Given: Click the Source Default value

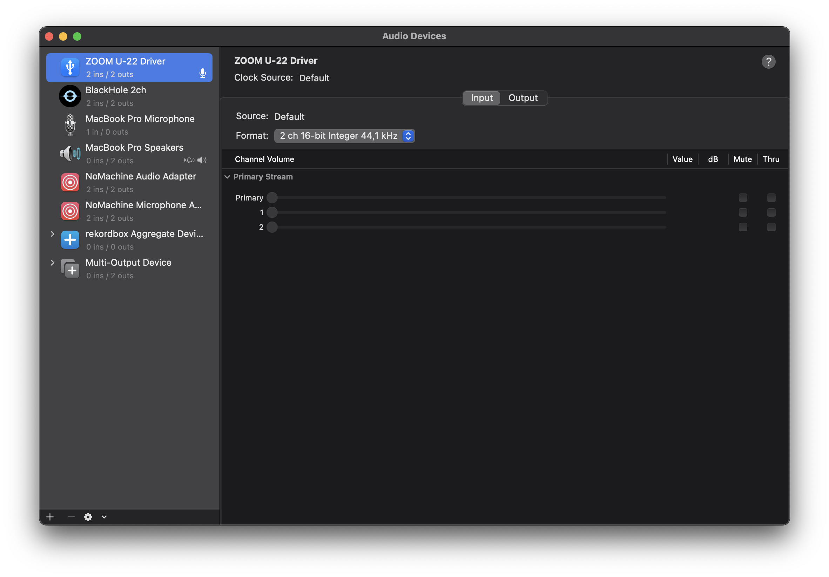Looking at the screenshot, I should [289, 116].
